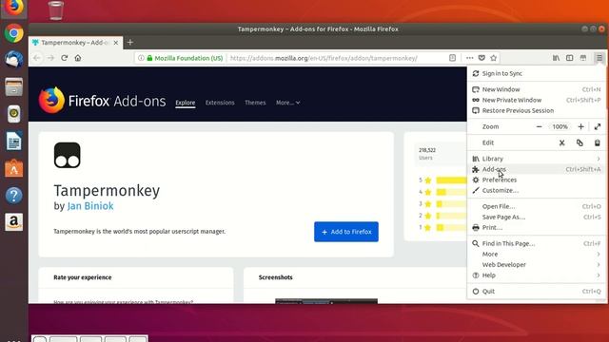Click the Paste icon in the Edit row
Image resolution: width=609 pixels, height=342 pixels.
(598, 142)
